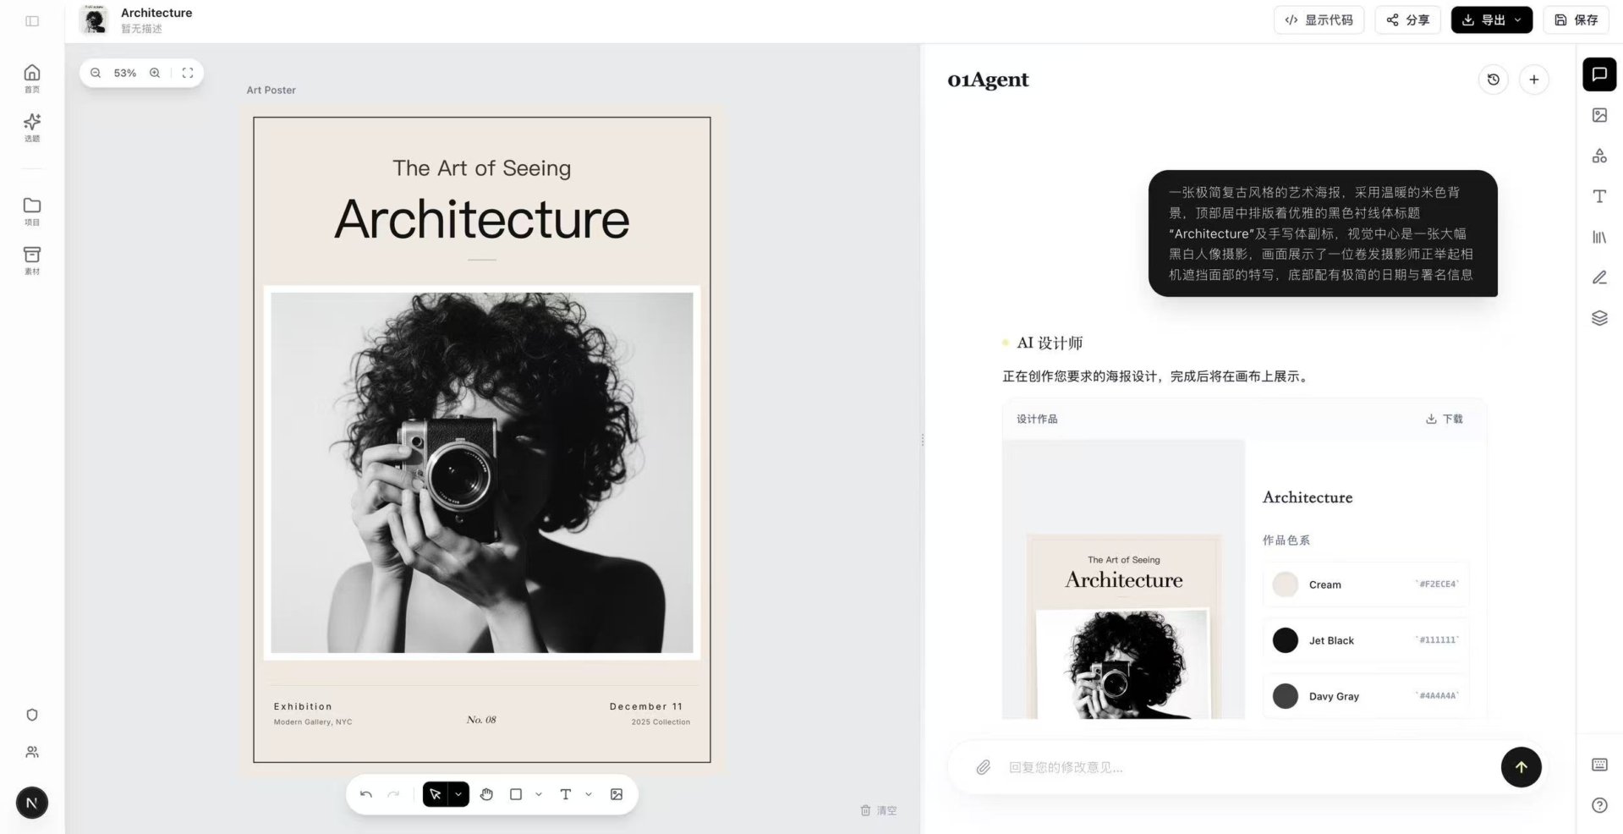This screenshot has width=1623, height=834.
Task: Click 下载 to download the design
Action: pyautogui.click(x=1444, y=419)
